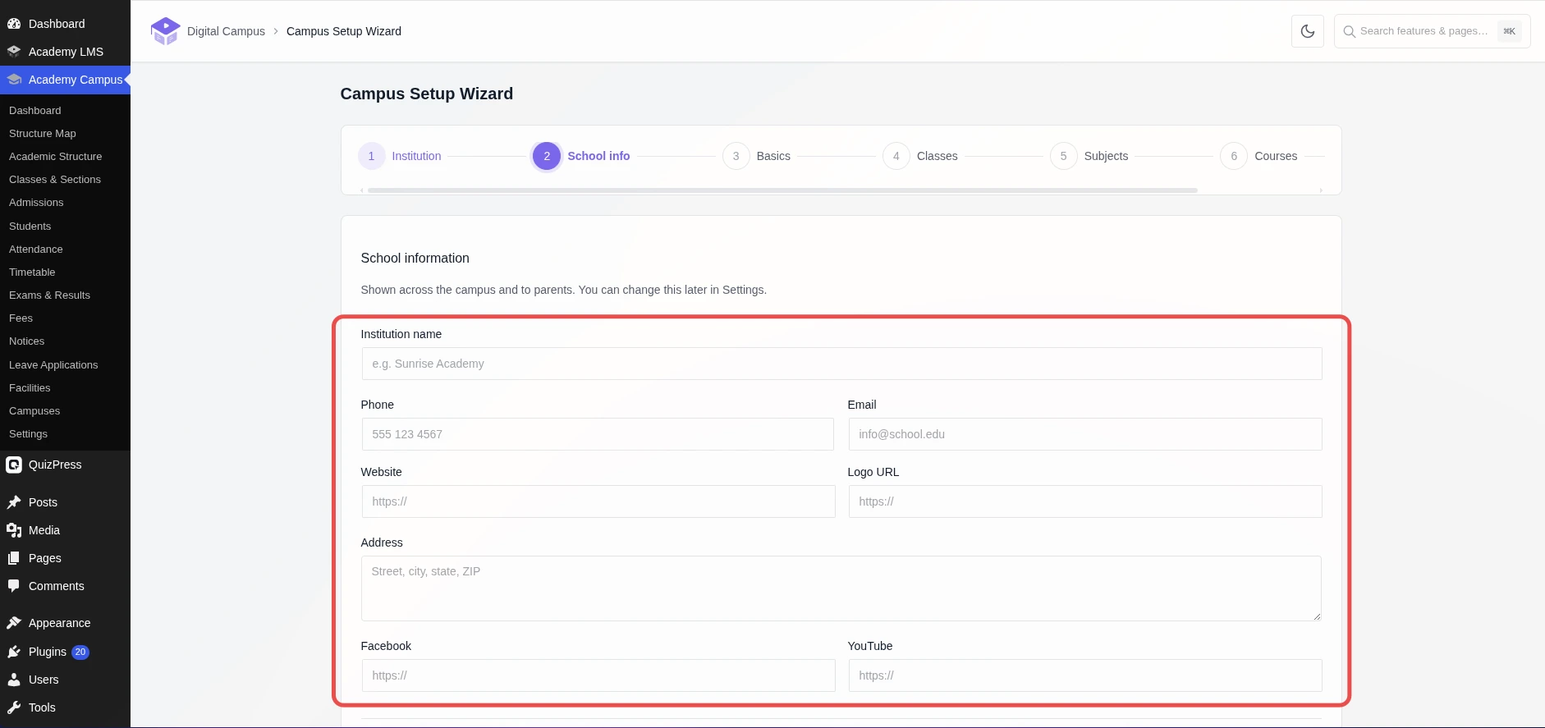1545x728 pixels.
Task: Click the Plugins plug icon
Action: pyautogui.click(x=14, y=652)
